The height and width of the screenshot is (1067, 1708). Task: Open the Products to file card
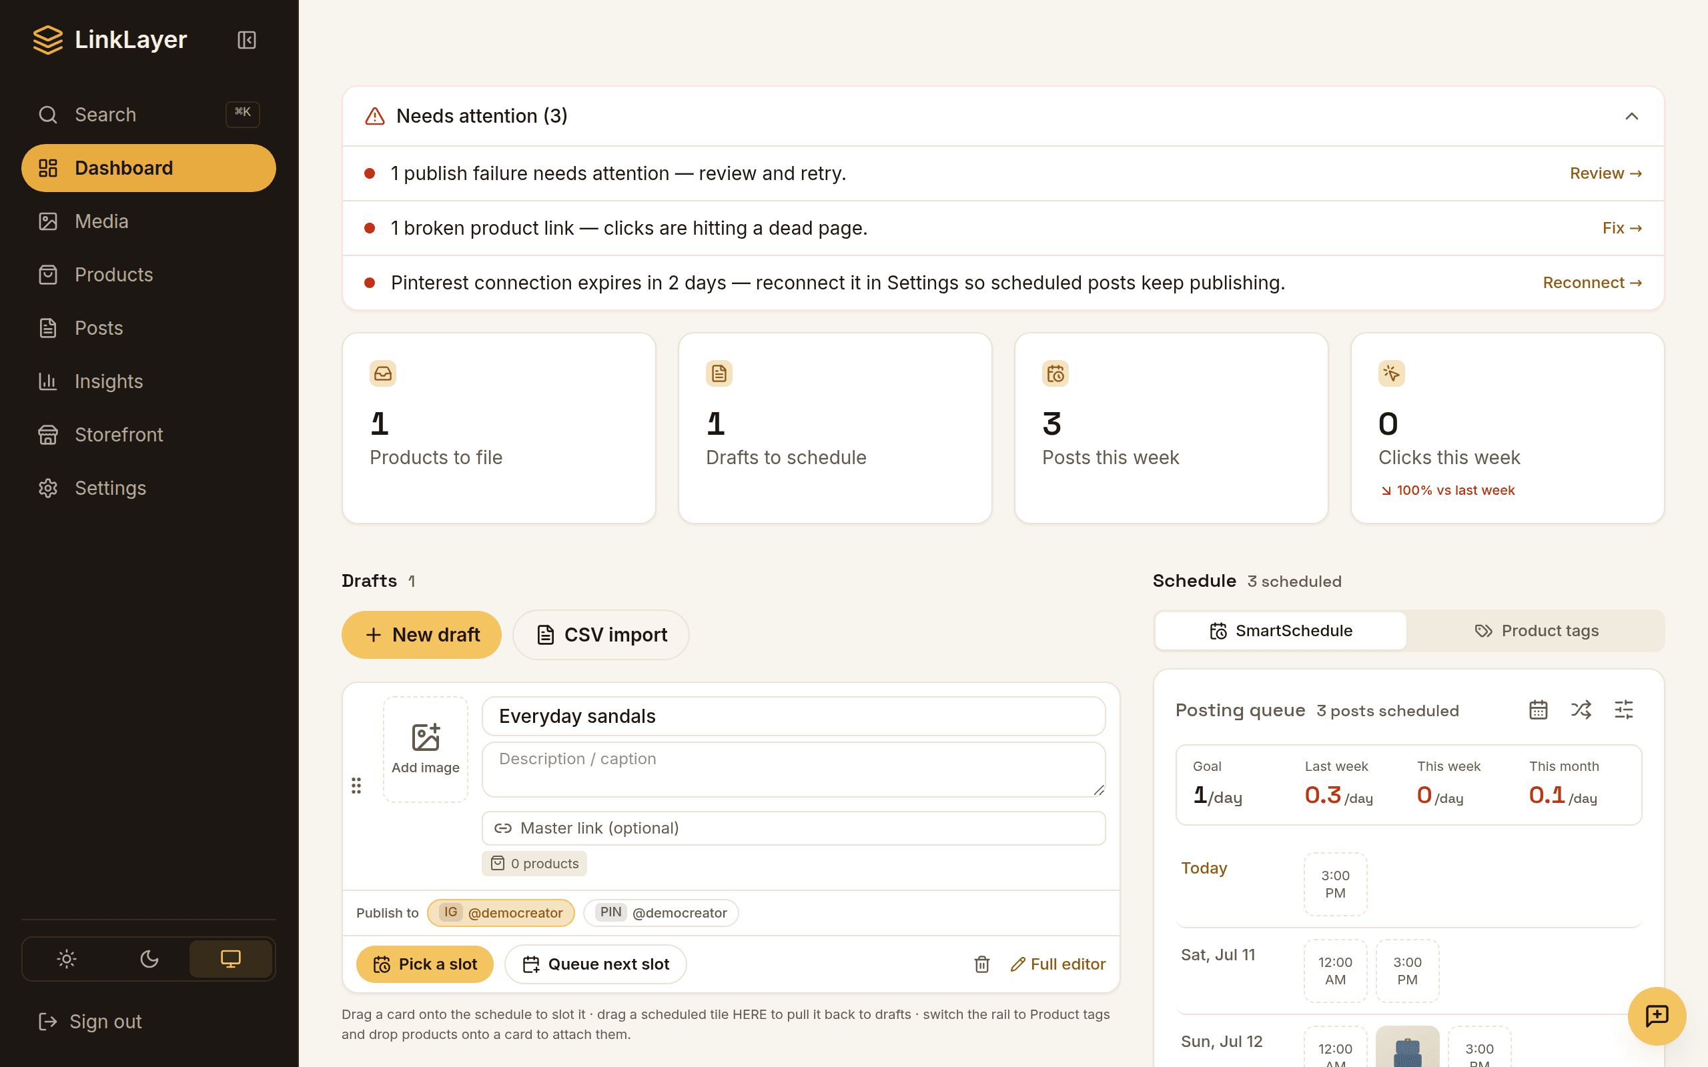499,428
